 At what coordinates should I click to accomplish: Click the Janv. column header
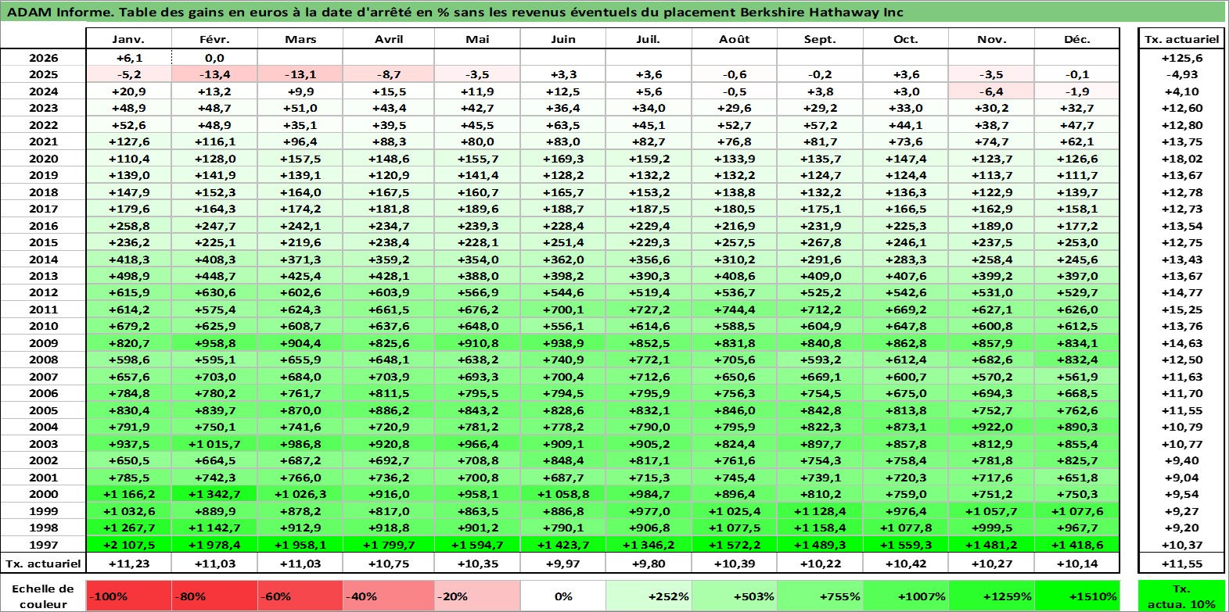(128, 39)
